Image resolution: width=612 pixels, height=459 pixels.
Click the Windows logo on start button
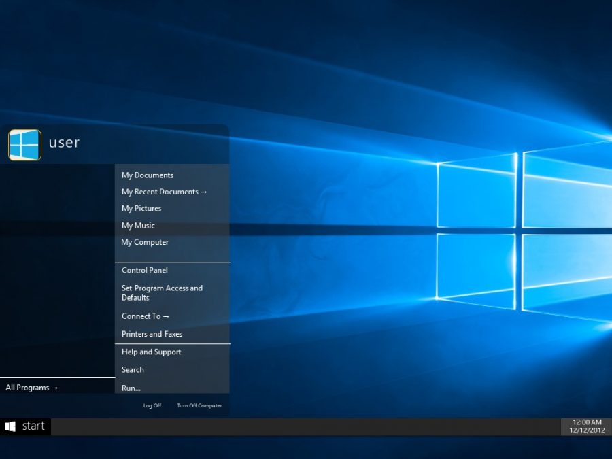coord(10,426)
